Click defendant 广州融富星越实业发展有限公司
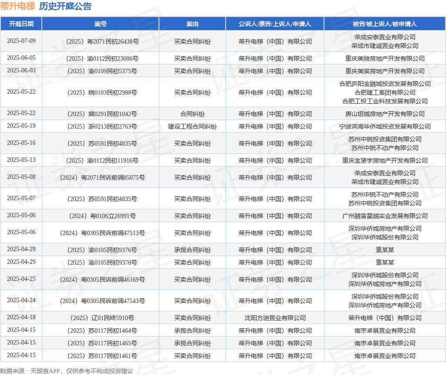This screenshot has height=375, width=446. pyautogui.click(x=385, y=216)
